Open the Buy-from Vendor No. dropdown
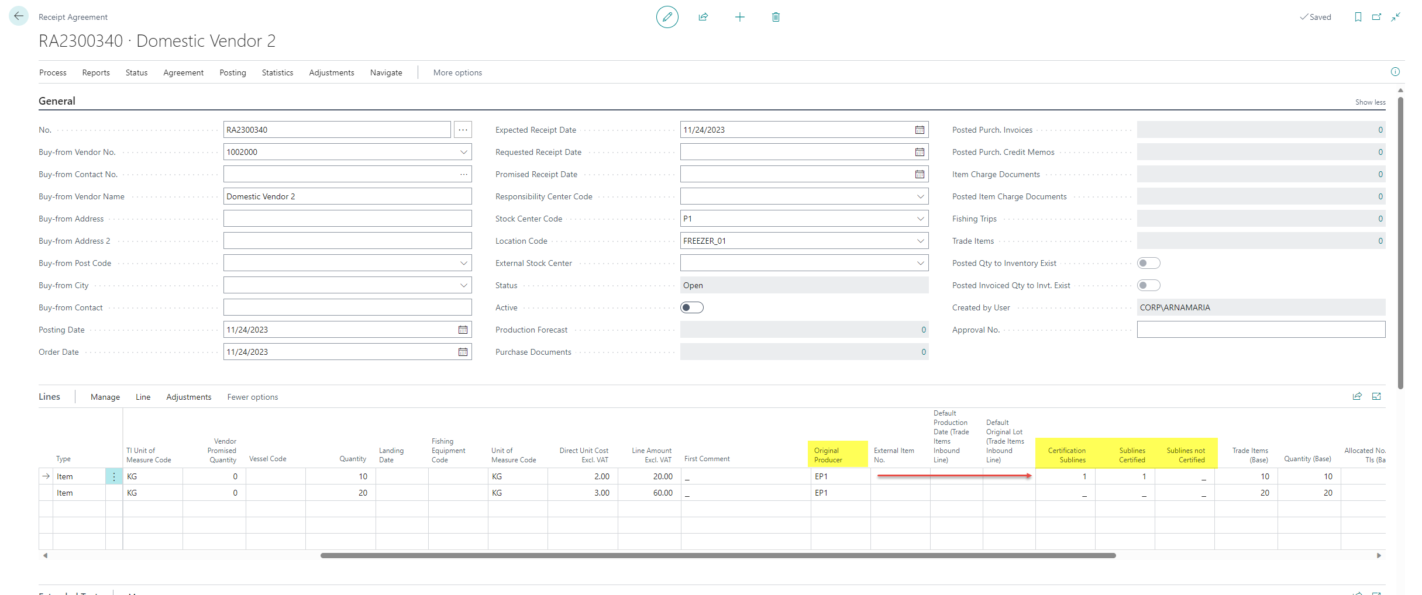 coord(463,152)
